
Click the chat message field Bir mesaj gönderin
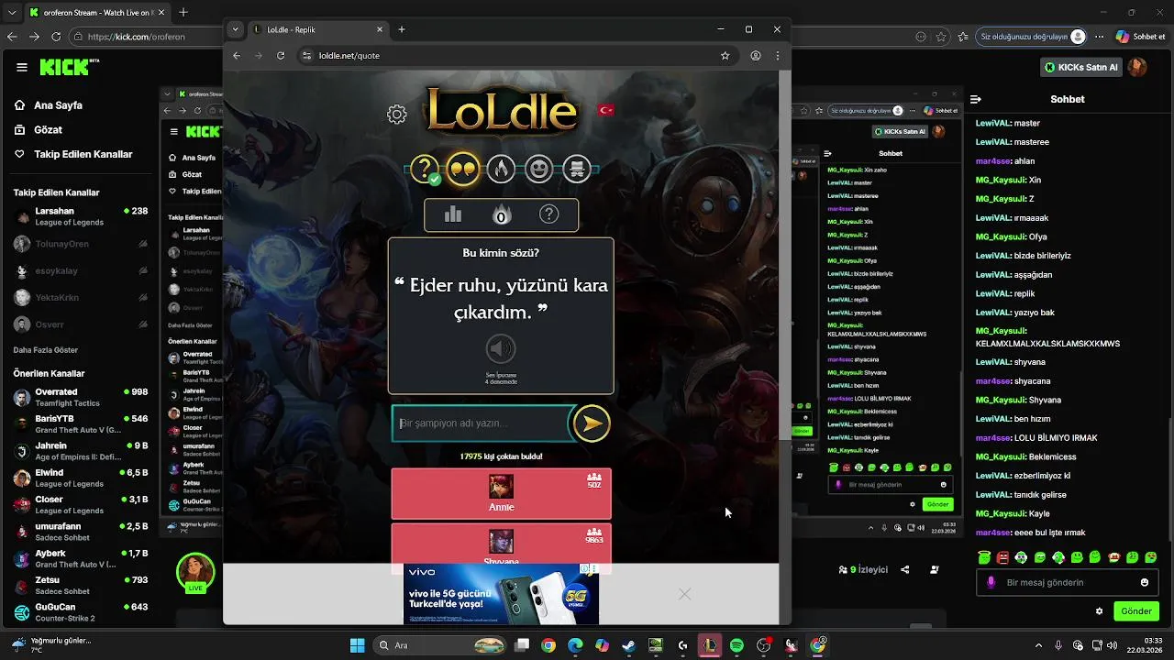(x=1068, y=582)
